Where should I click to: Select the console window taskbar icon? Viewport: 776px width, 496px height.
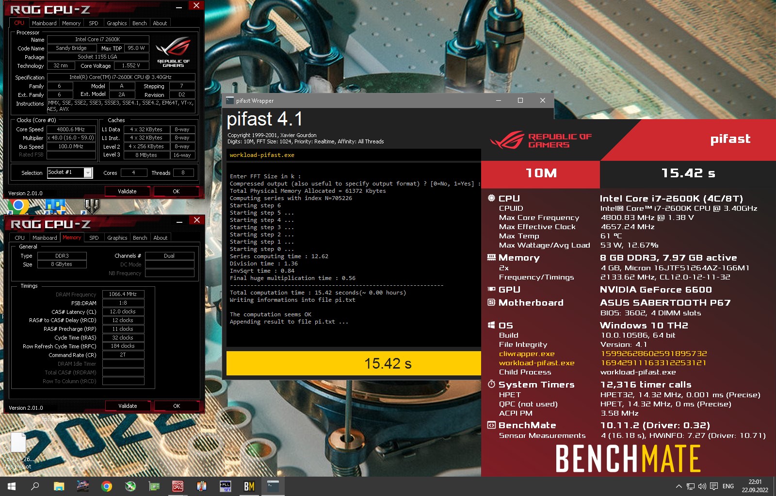273,486
